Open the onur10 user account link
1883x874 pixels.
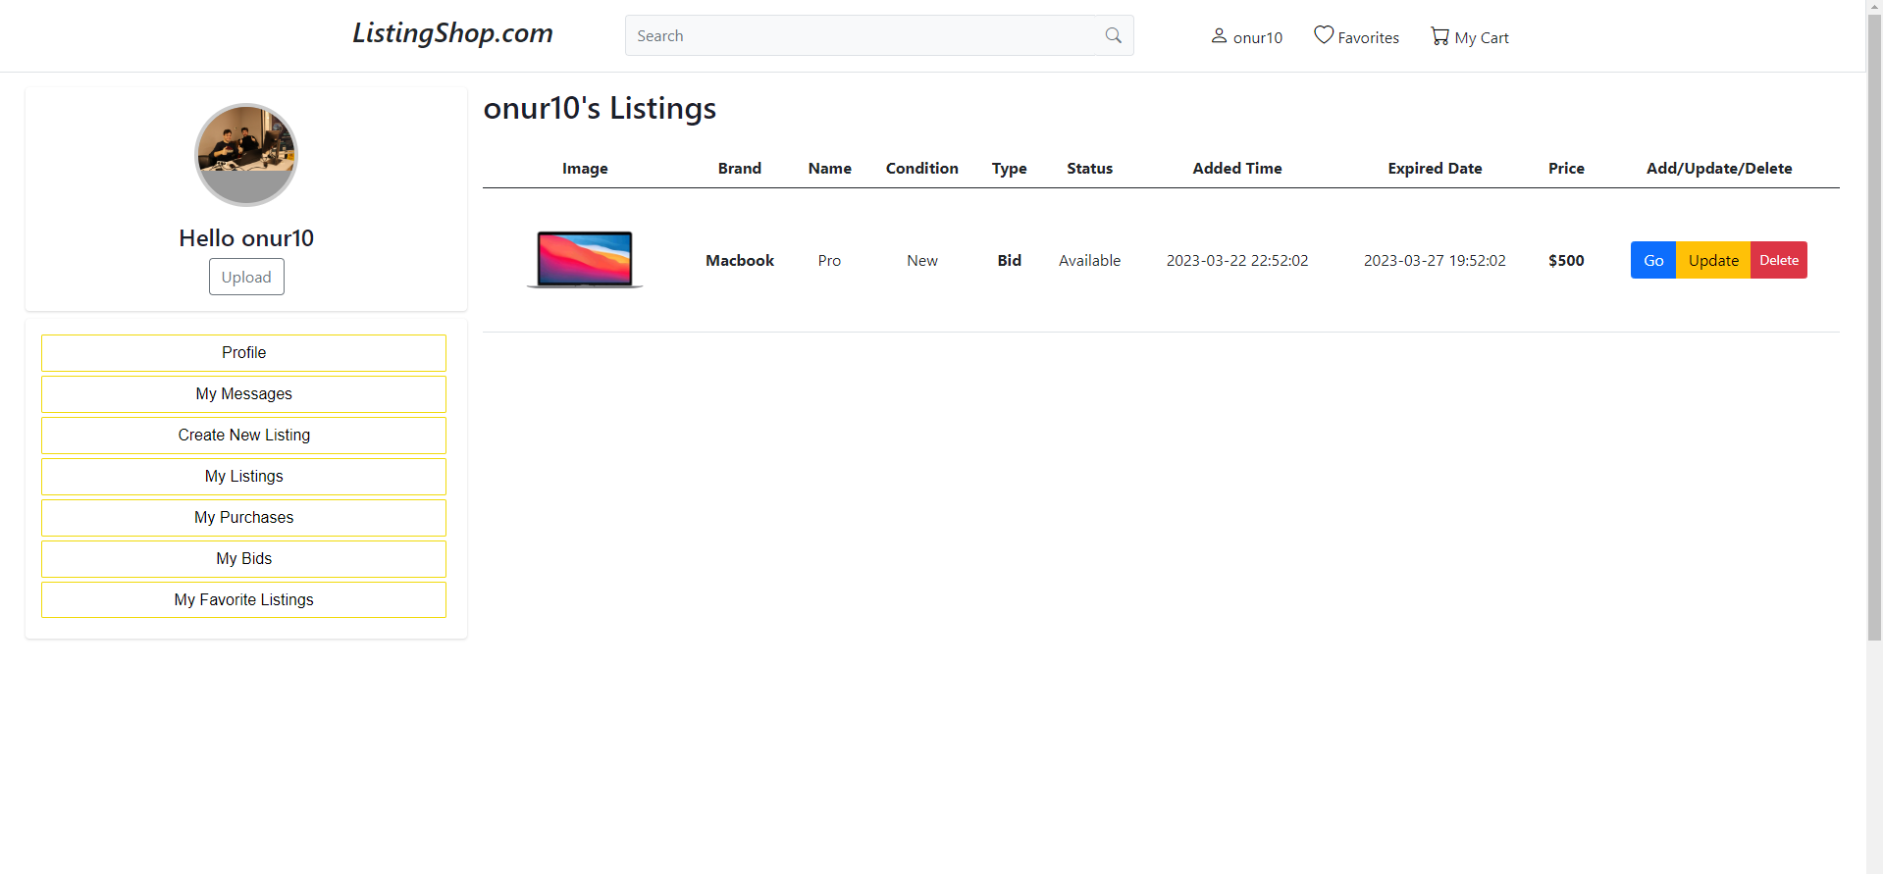tap(1246, 36)
